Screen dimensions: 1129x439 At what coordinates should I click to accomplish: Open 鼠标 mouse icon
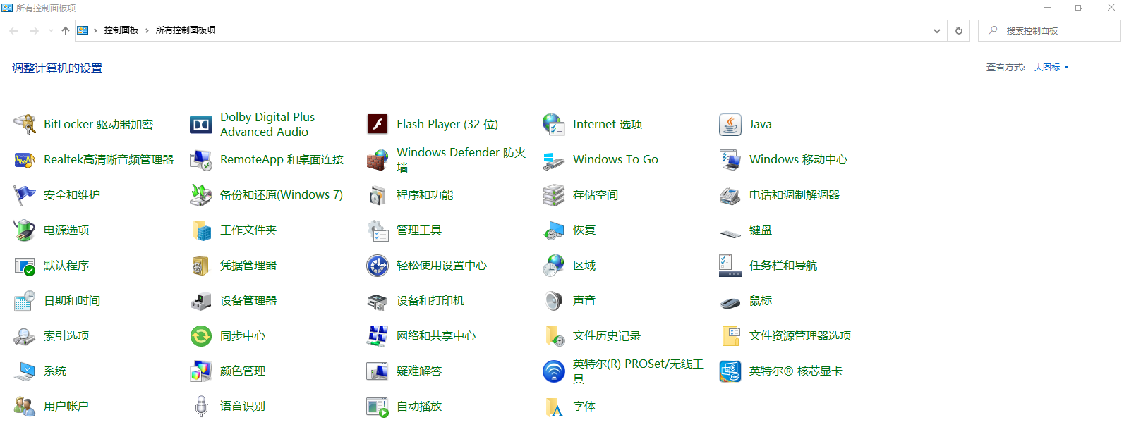(730, 302)
